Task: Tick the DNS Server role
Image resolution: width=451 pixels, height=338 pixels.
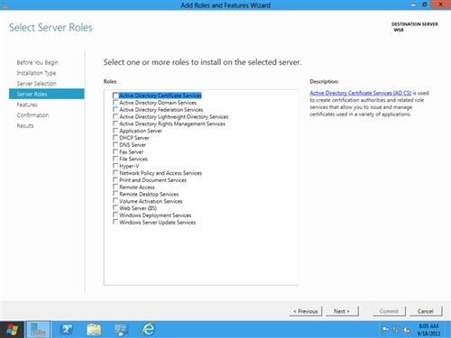Action: point(115,144)
